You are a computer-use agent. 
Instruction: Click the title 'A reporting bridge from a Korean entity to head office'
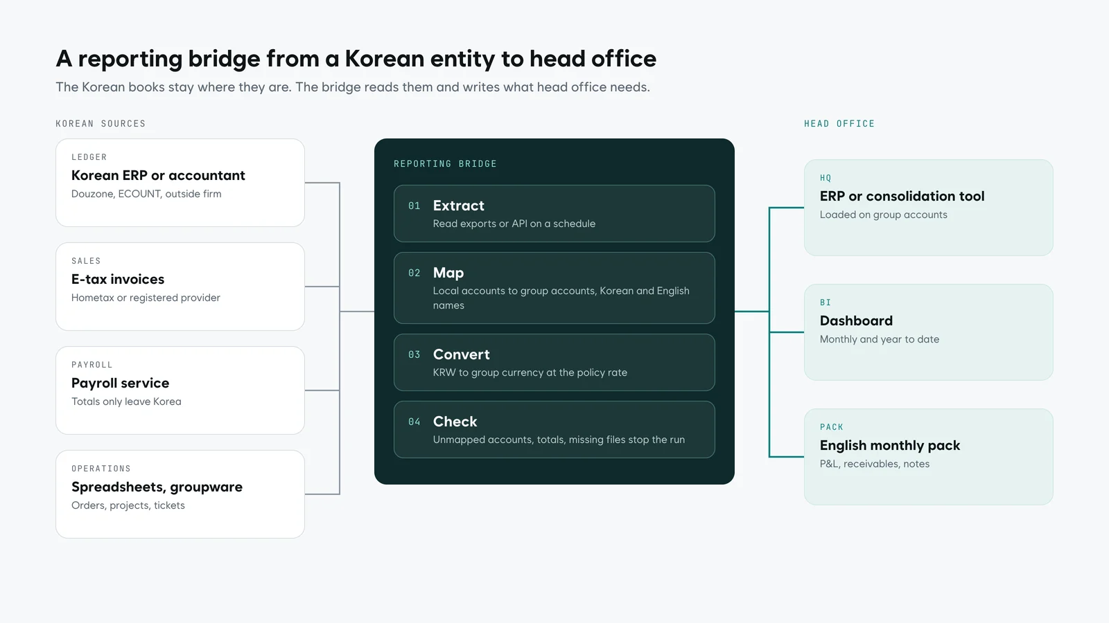tap(356, 59)
